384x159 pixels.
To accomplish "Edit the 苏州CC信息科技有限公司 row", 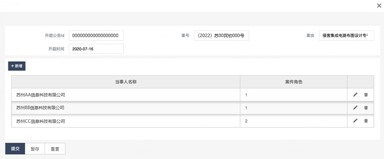I will [x=355, y=121].
